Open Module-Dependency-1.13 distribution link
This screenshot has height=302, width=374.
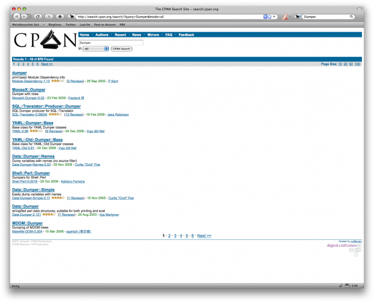[x=30, y=81]
